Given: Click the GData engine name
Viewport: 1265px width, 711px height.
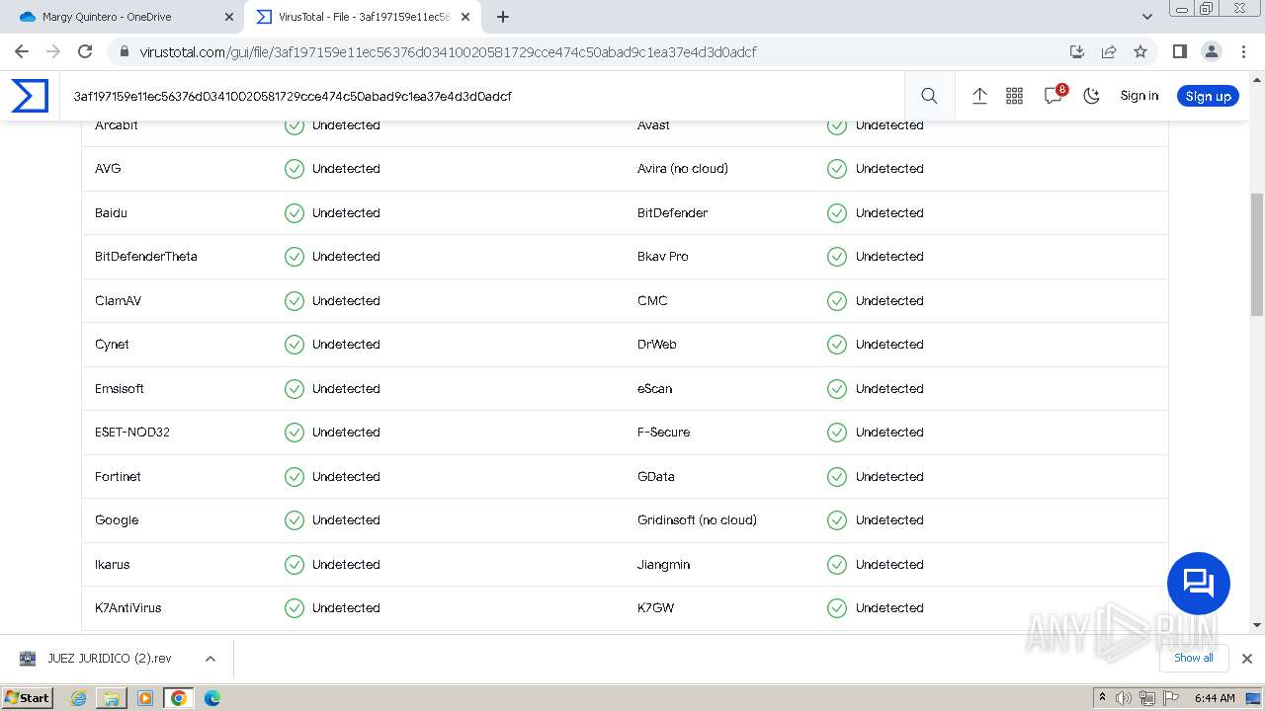Looking at the screenshot, I should click(656, 477).
